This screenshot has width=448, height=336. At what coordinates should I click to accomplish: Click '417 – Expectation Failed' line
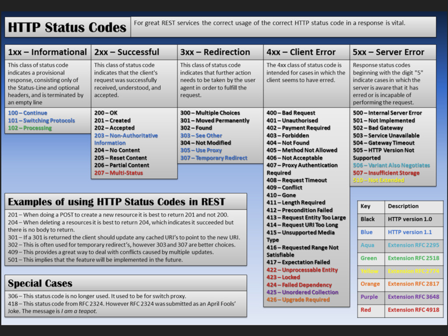298,262
